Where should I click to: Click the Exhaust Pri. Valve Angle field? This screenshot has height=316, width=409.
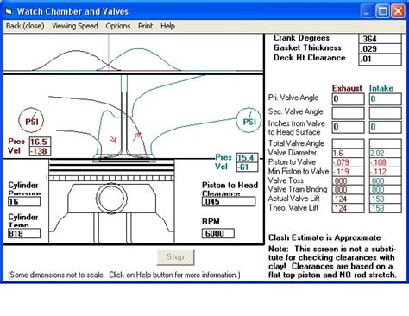[348, 99]
